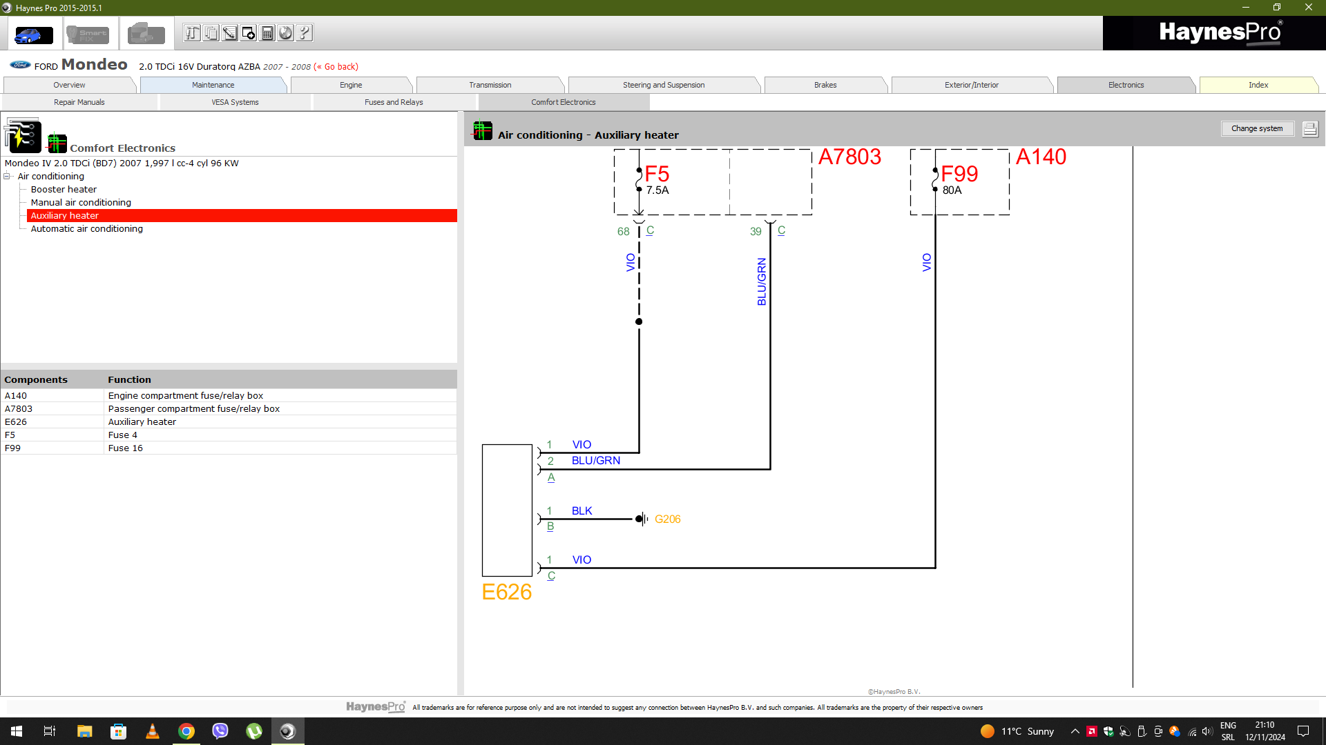This screenshot has width=1326, height=745.
Task: Switch to the Overview tab
Action: pos(69,85)
